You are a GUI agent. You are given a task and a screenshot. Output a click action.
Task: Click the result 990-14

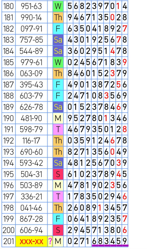point(32,18)
